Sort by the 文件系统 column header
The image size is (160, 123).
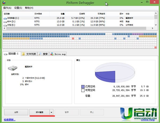[41, 14]
